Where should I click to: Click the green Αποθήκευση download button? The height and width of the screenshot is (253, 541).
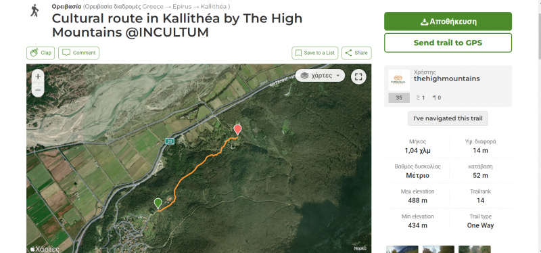point(448,22)
